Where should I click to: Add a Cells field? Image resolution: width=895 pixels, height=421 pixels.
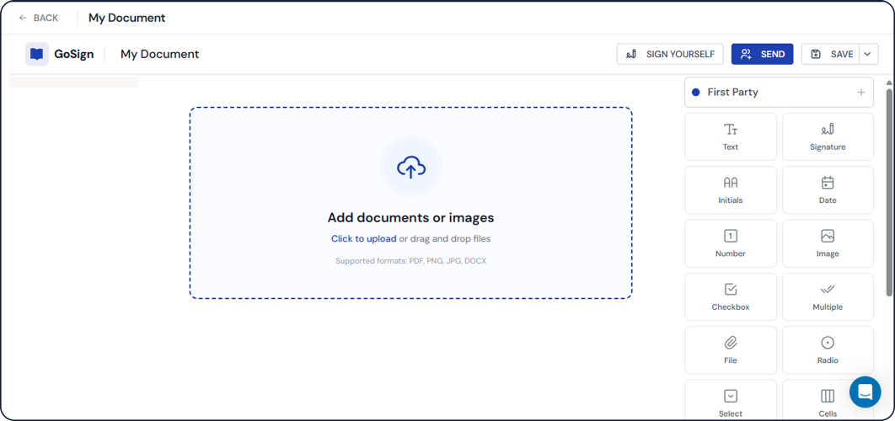[x=828, y=401]
